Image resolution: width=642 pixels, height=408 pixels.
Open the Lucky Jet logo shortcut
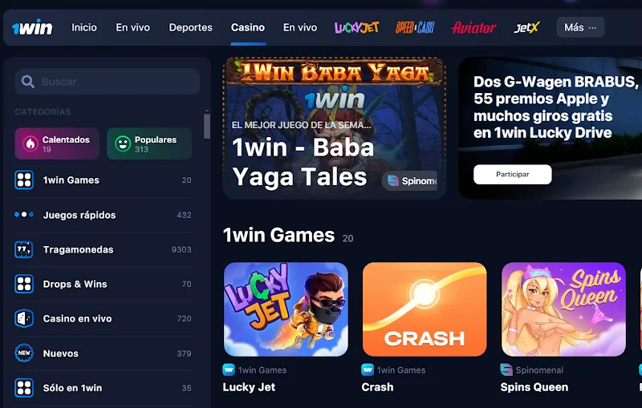[356, 27]
